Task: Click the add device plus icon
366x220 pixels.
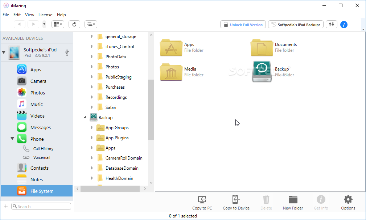Action: 6,206
